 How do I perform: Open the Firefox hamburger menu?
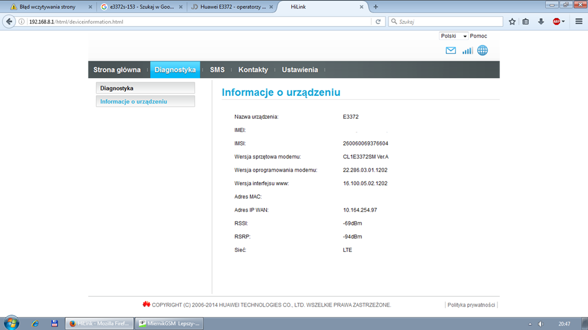pyautogui.click(x=578, y=22)
